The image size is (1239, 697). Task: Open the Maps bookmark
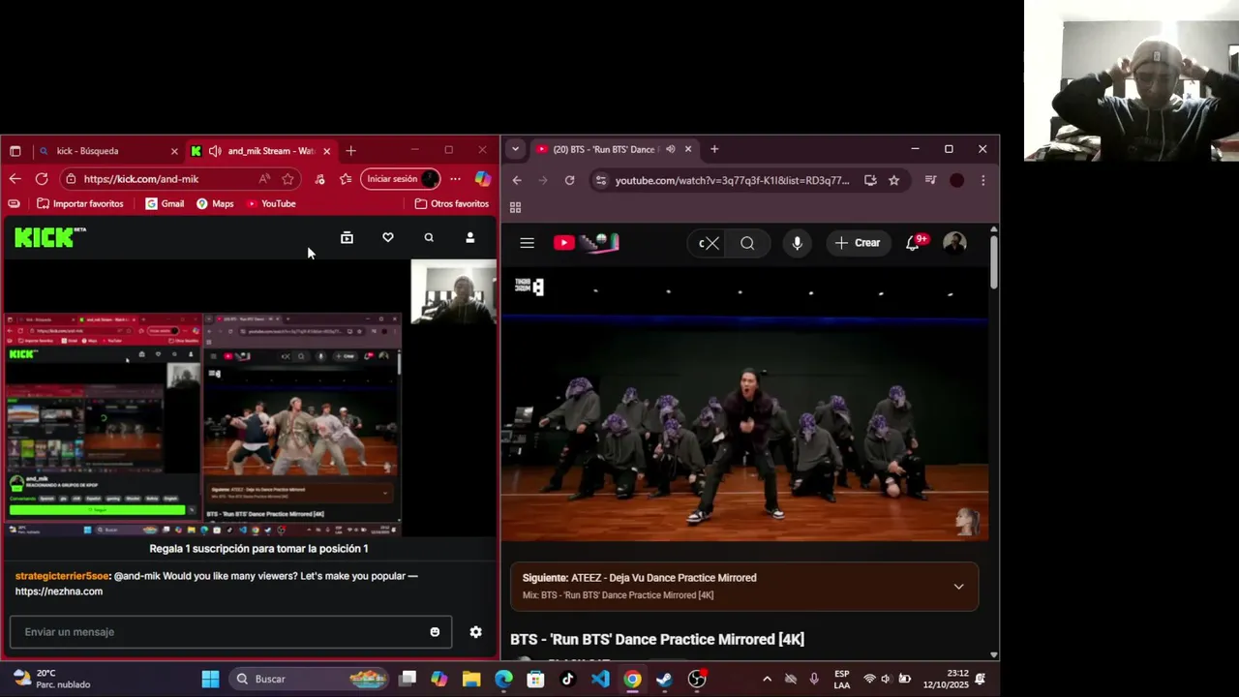point(215,204)
